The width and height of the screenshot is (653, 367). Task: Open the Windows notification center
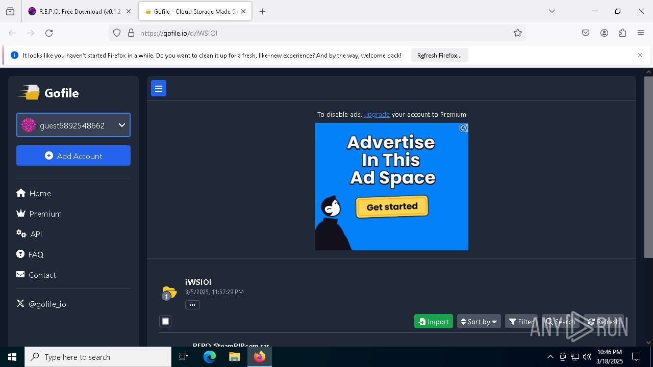click(x=636, y=357)
